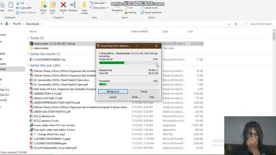276x155 pixels.
Task: Open the Easy access dropdown
Action: pyautogui.click(x=99, y=8)
